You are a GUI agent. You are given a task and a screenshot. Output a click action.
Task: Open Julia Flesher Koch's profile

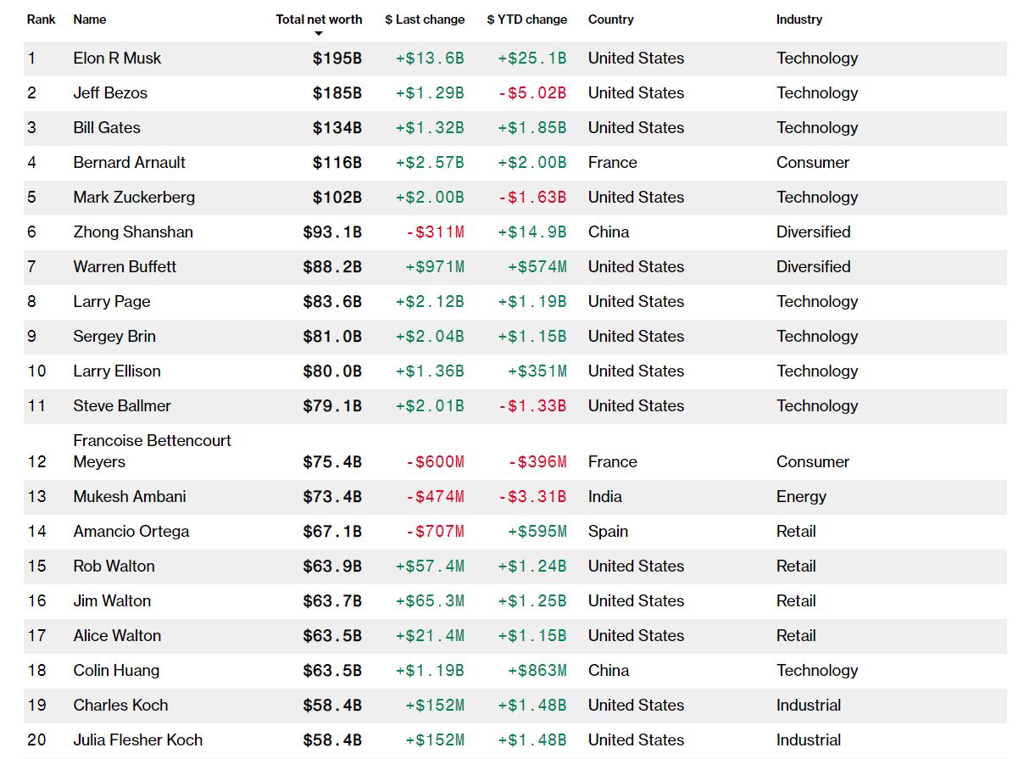click(138, 740)
